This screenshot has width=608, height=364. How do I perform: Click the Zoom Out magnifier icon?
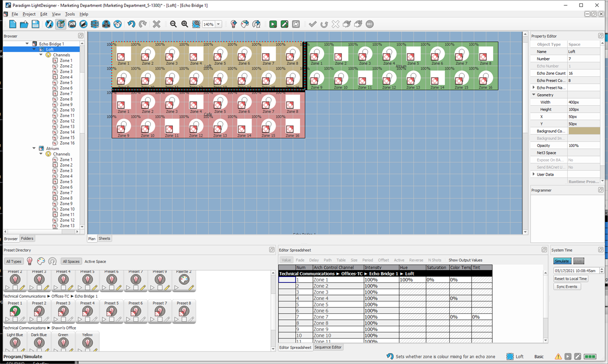173,24
